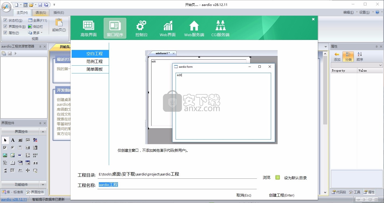Switch to the 语法(S) ribbon tab
The image size is (384, 203).
coord(41,12)
